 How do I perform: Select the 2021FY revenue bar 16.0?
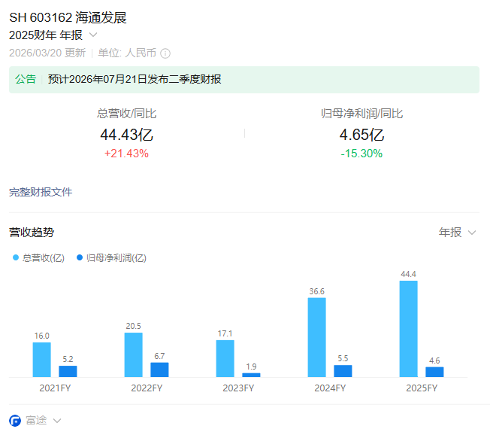pos(41,360)
